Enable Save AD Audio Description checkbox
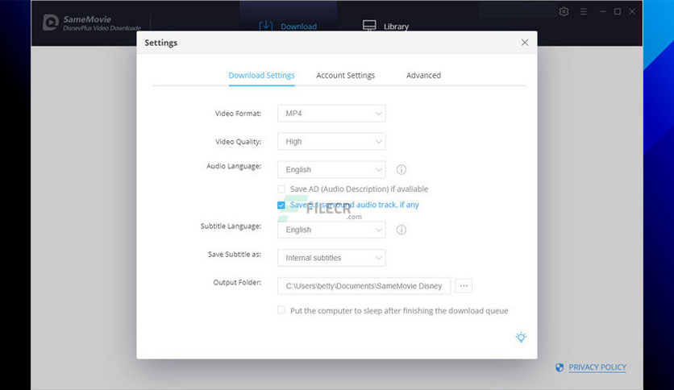The image size is (674, 390). point(281,189)
